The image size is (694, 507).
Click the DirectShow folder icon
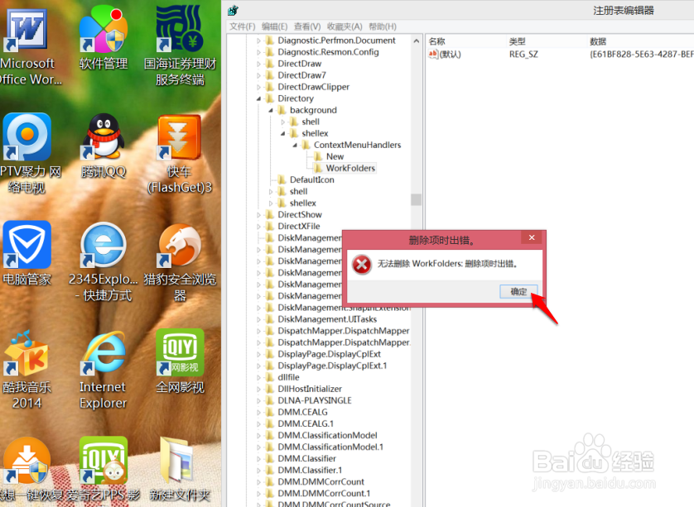click(269, 214)
